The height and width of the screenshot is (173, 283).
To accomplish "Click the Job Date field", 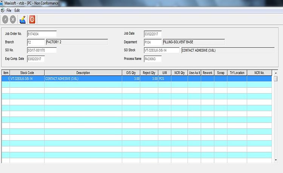I will tap(153, 34).
